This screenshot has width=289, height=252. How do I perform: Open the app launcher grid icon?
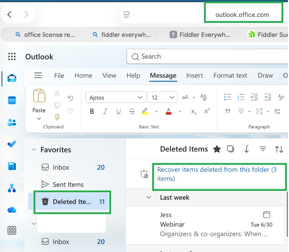point(12,56)
